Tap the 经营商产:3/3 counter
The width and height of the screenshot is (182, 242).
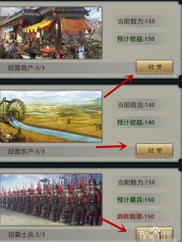26,68
